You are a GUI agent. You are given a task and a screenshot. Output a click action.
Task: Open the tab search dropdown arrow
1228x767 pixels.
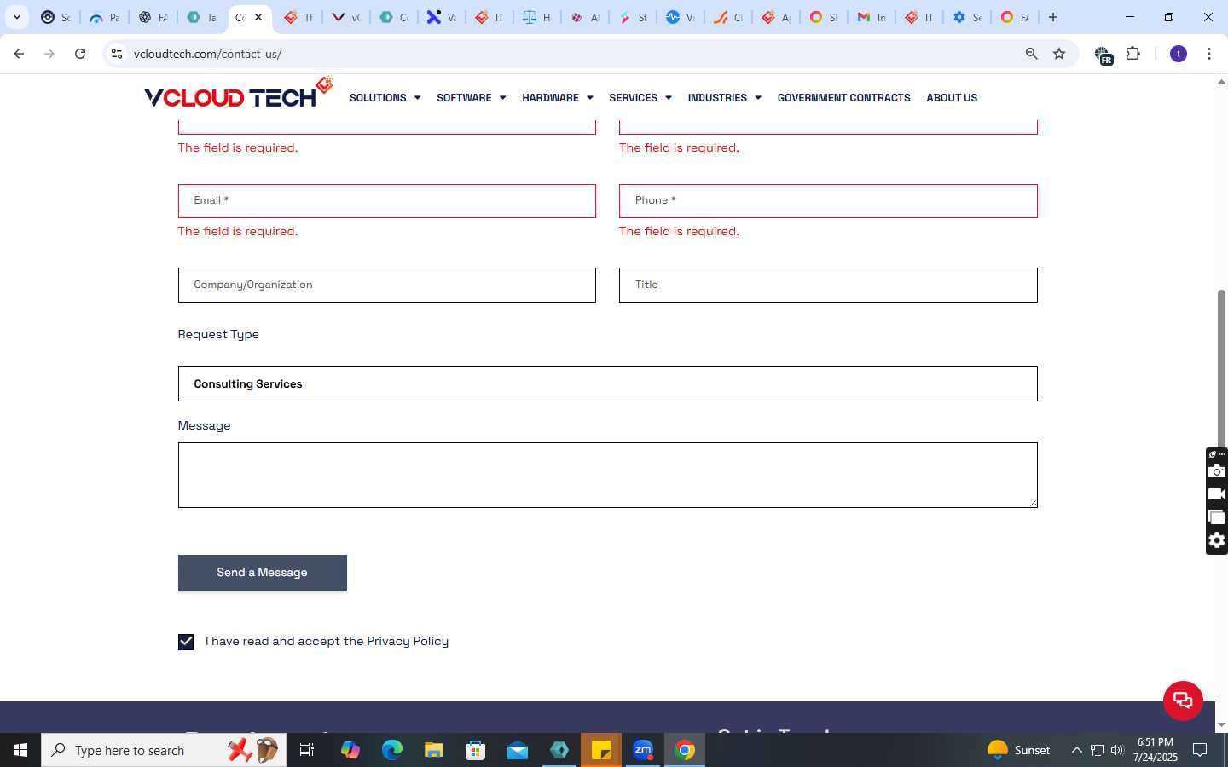point(17,17)
